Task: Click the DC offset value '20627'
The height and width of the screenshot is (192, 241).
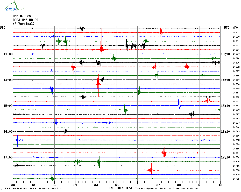Action: click(236, 123)
